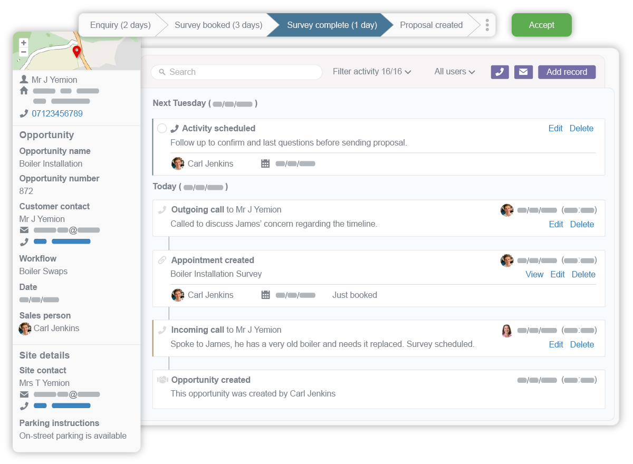
Task: Switch to the Enquiry stage tab
Action: point(120,24)
